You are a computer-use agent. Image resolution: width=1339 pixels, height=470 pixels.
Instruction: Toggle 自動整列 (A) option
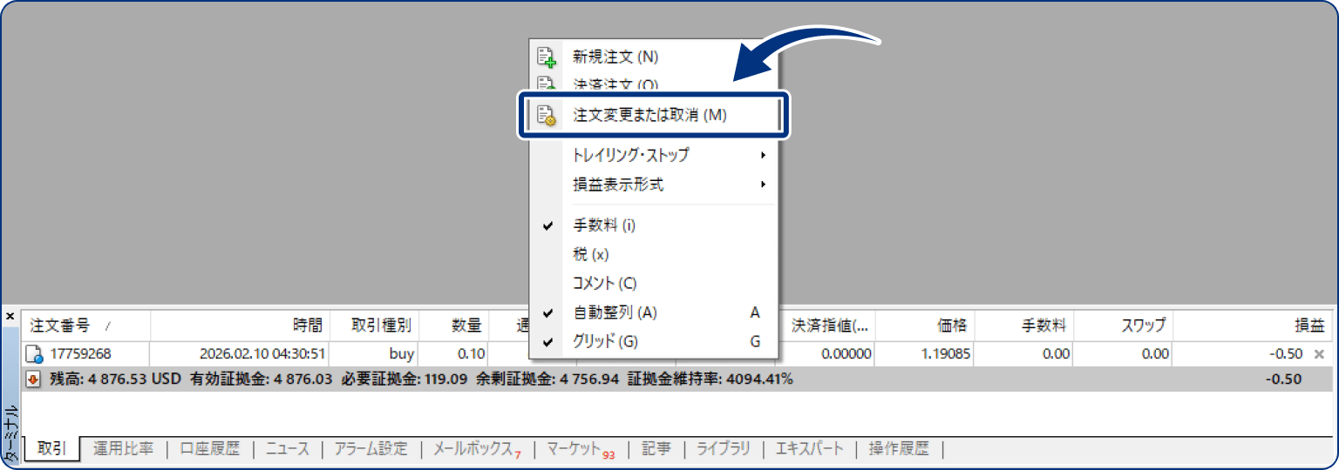(x=655, y=312)
